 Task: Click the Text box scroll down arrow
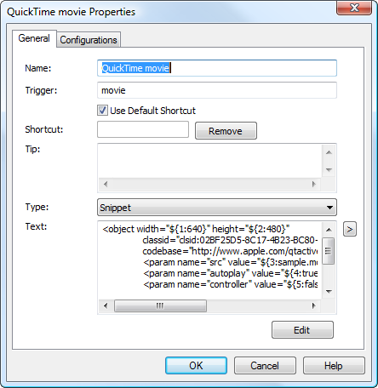click(329, 292)
